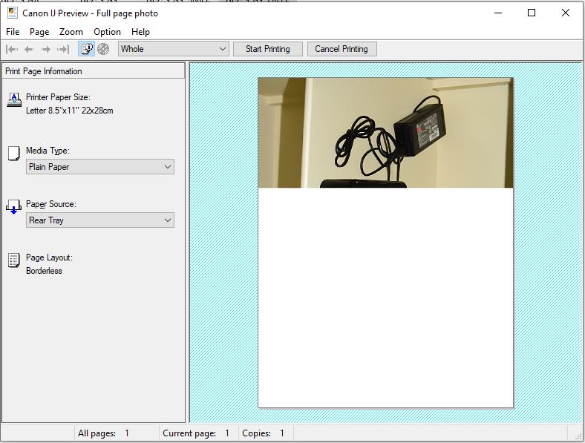Maximize the Canon IJ Preview window

click(x=532, y=13)
